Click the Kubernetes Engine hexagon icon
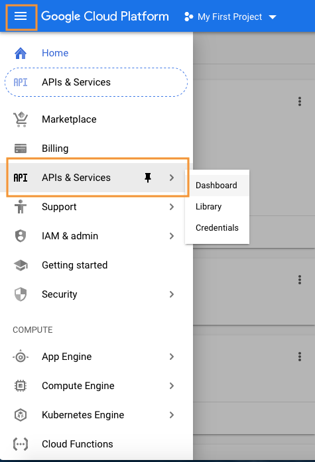 21,415
